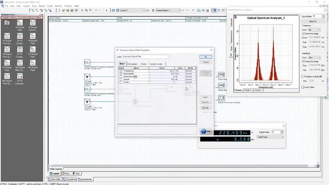Open the File menu
Viewport: 329px width, 185px height.
point(7,6)
